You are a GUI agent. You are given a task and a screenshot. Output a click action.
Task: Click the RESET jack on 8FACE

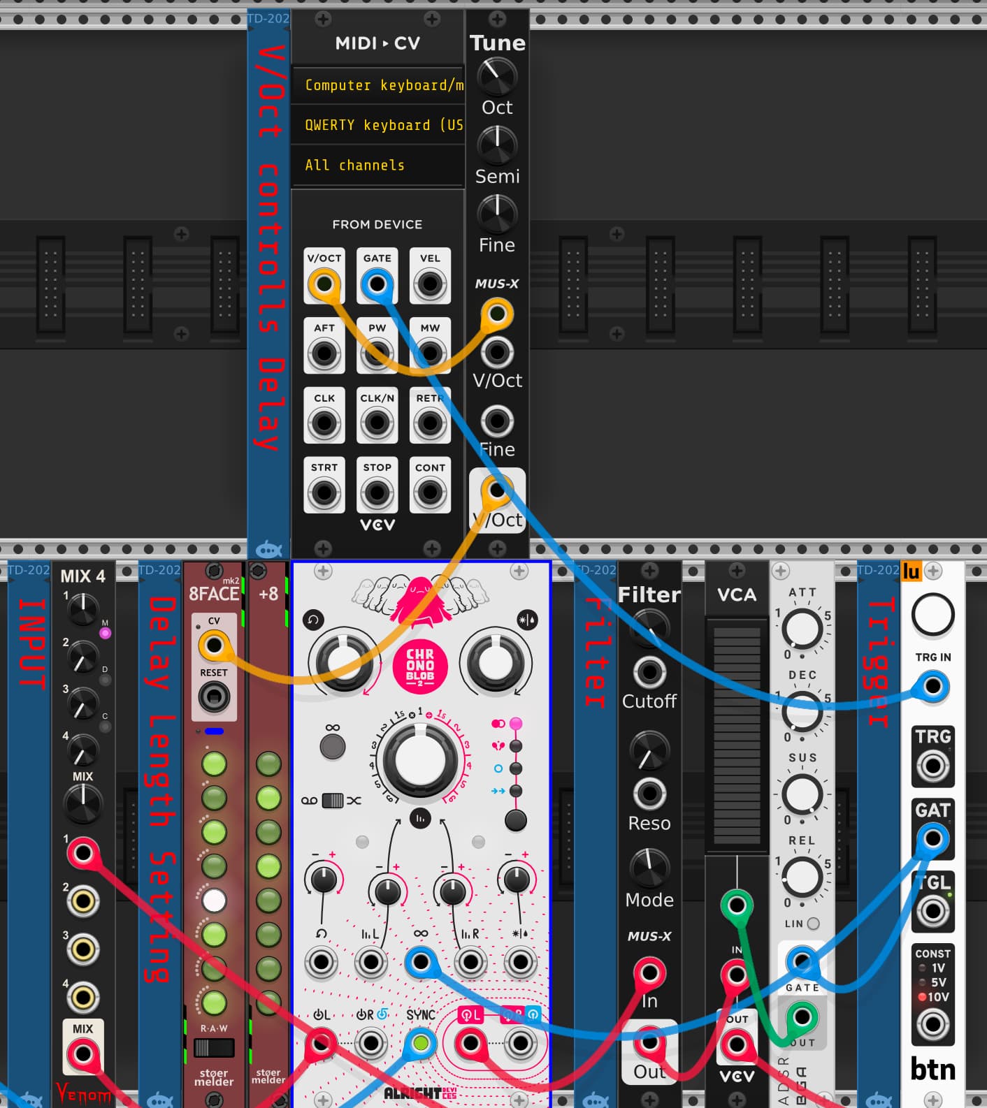[214, 697]
